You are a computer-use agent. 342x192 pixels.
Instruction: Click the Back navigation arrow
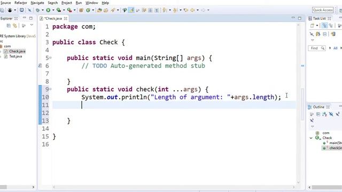pos(192,10)
